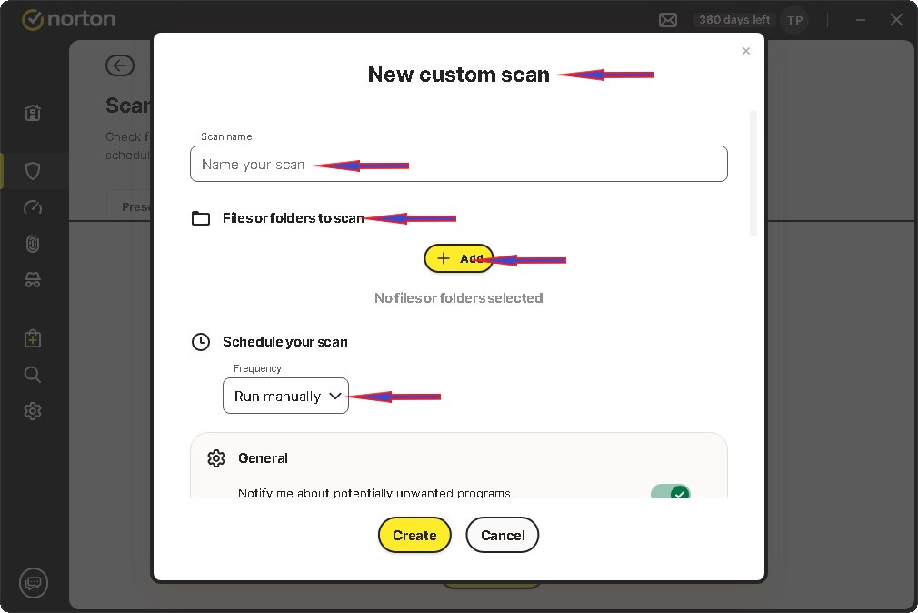The height and width of the screenshot is (613, 918).
Task: Add files or folders to scan
Action: pyautogui.click(x=459, y=258)
